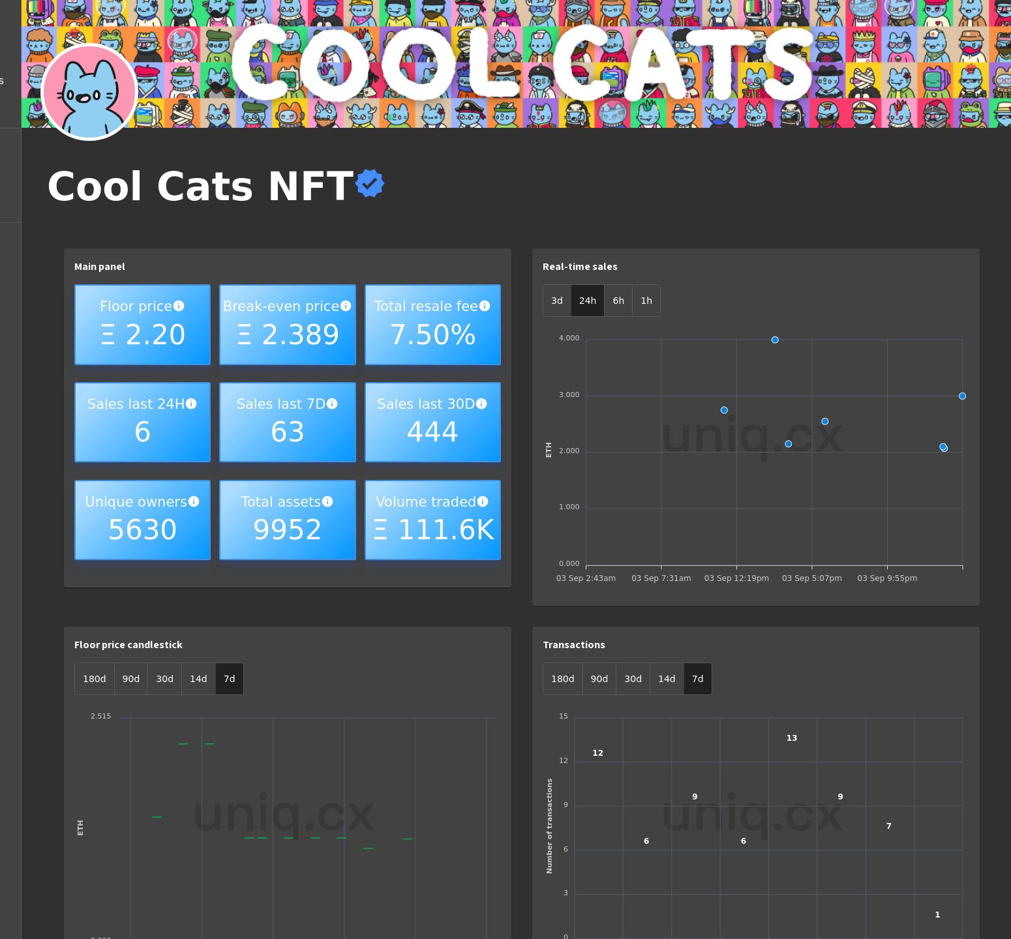Click the 03 Sep 2:43am axis label

pos(586,578)
